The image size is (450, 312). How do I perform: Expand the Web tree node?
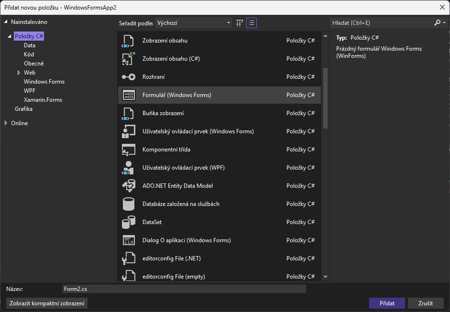[19, 73]
